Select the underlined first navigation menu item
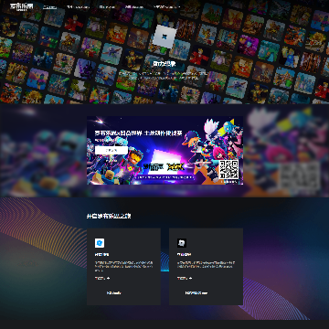Viewport: 329px width, 329px height. (49, 6)
